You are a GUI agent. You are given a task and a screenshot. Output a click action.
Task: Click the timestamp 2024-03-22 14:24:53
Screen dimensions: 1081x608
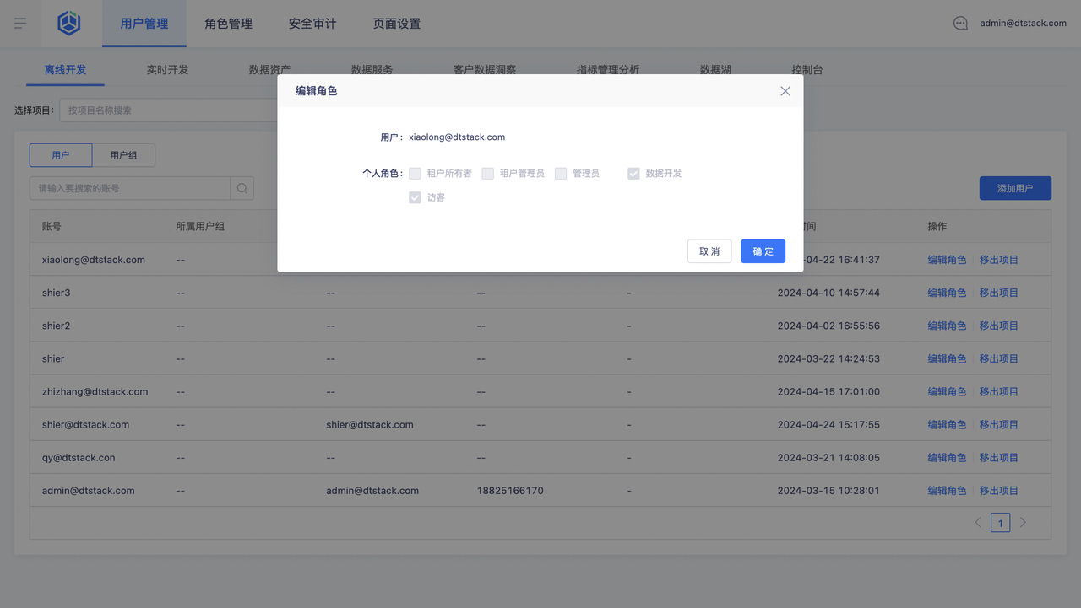pos(828,359)
